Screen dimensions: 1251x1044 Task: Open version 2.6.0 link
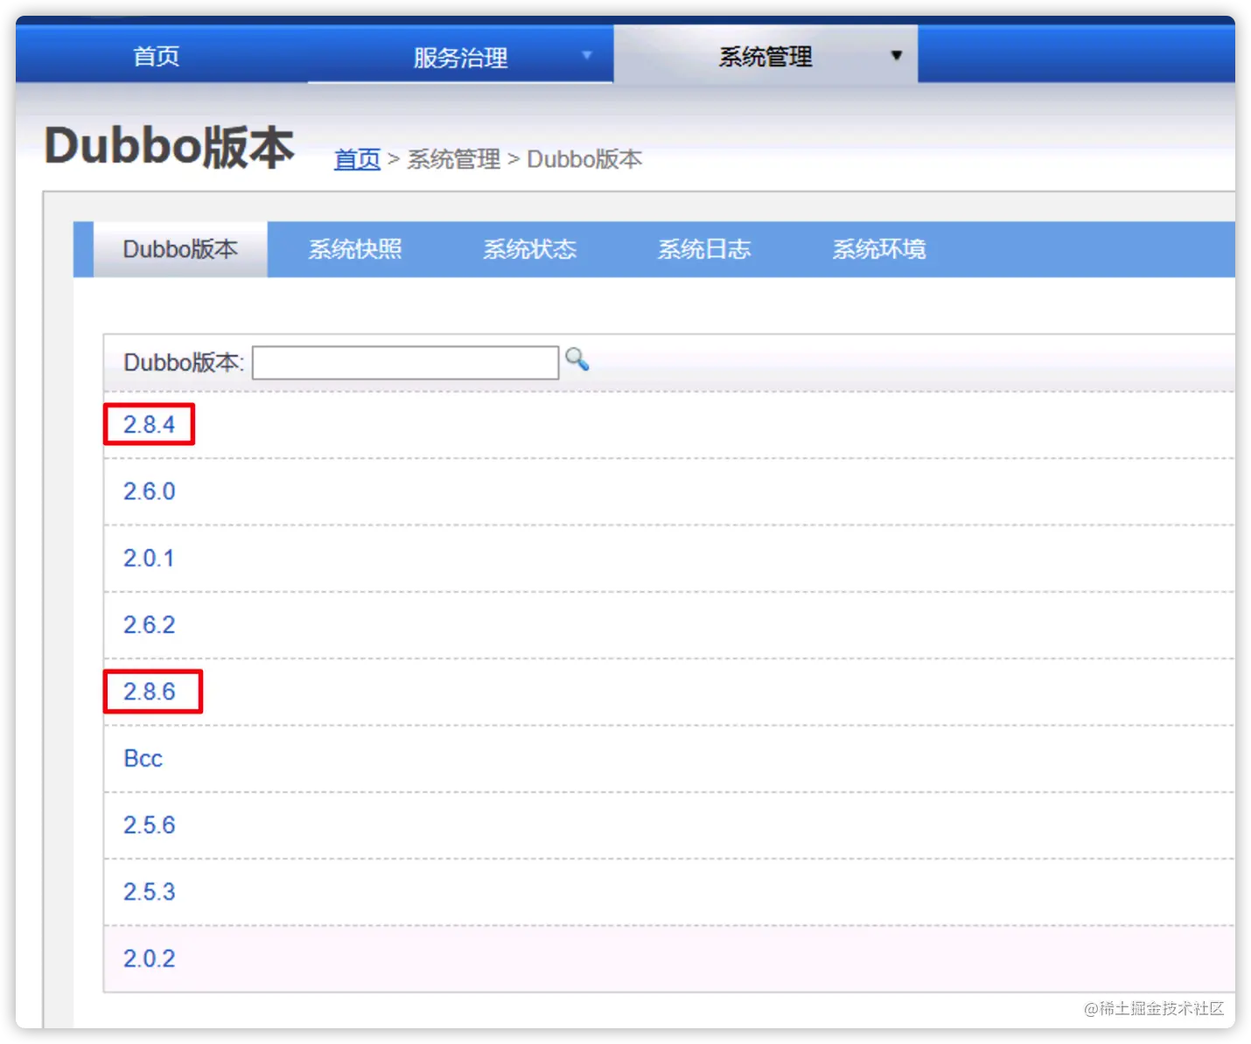(149, 491)
